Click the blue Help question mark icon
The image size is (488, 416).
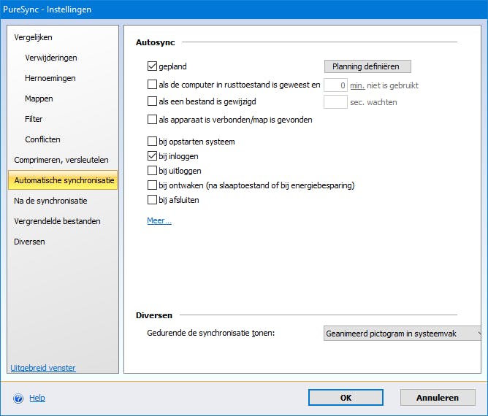click(18, 398)
